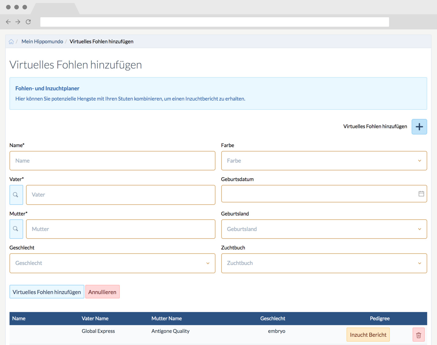Click the Pedigree column header
The width and height of the screenshot is (437, 345).
(x=380, y=318)
